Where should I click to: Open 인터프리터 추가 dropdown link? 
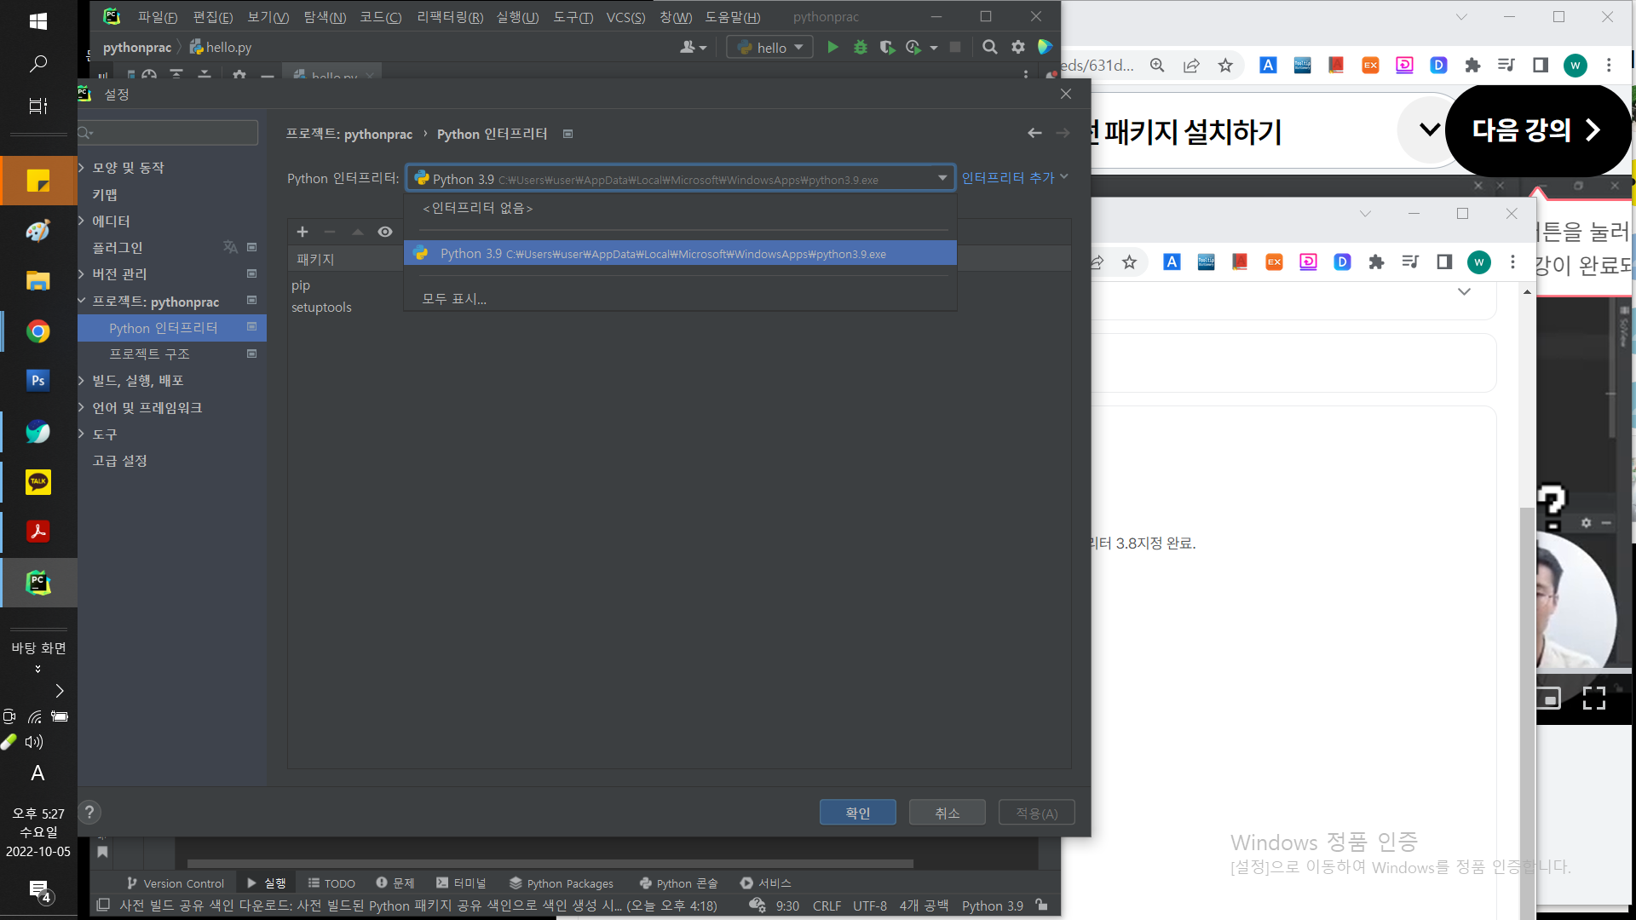coord(1014,178)
